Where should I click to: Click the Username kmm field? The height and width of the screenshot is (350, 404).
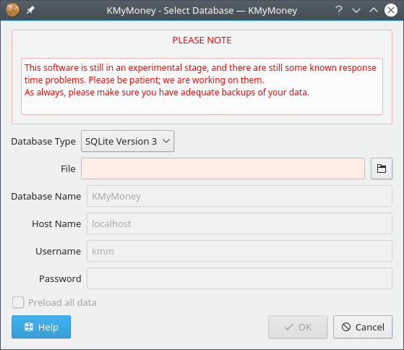click(x=240, y=251)
